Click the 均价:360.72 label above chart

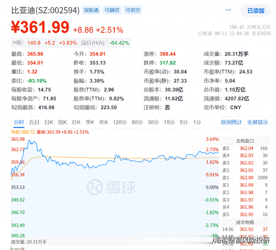click(x=23, y=132)
